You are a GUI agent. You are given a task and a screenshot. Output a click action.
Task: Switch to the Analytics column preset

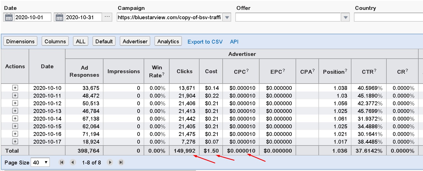(168, 41)
